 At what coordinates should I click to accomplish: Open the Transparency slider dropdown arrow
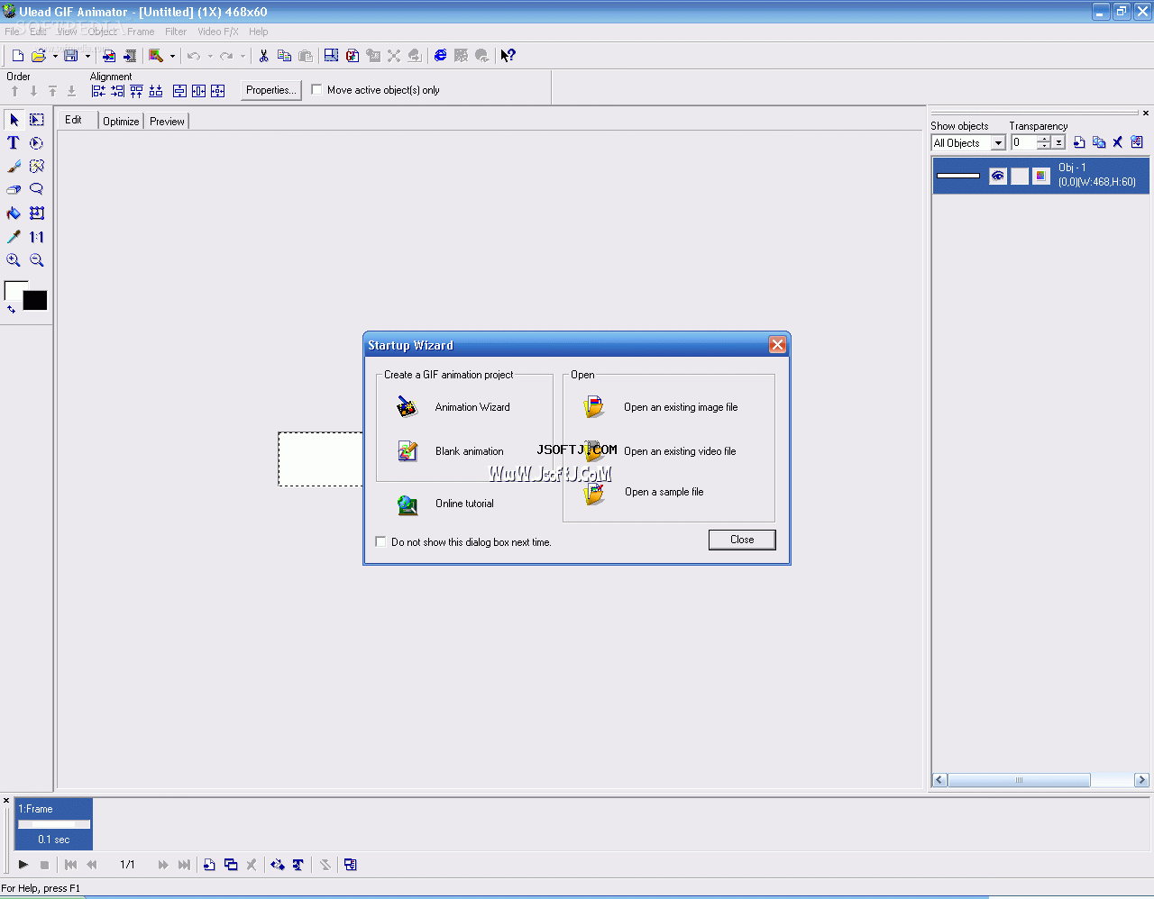point(1059,142)
